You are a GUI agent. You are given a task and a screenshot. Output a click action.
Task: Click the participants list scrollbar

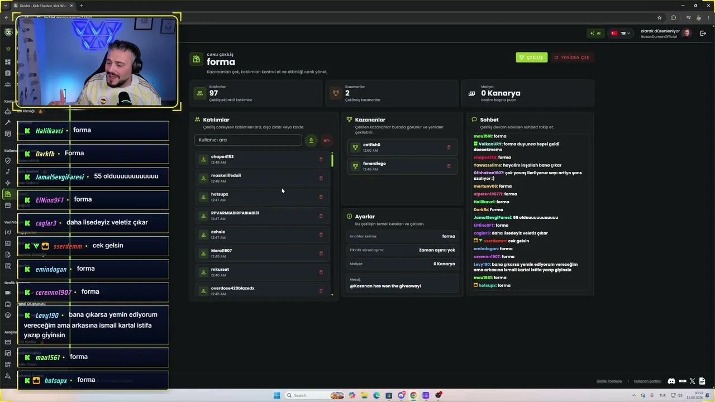click(x=332, y=160)
